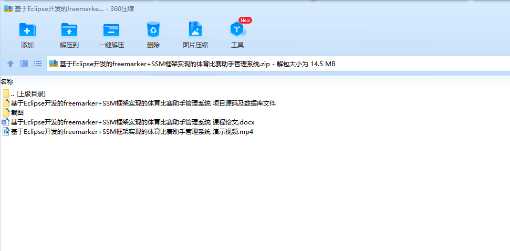Click the archive path address field
This screenshot has height=251, width=510.
(x=278, y=64)
